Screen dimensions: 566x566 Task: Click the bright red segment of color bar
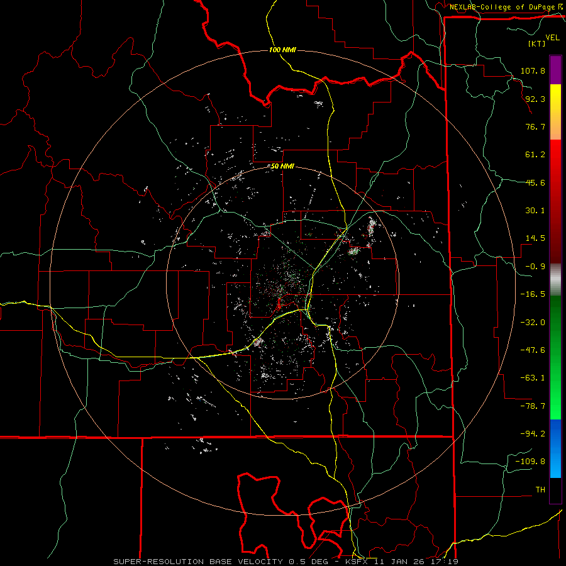pyautogui.click(x=555, y=162)
